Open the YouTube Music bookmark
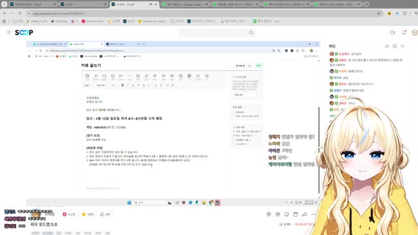The width and height of the screenshot is (418, 235). 93,21
